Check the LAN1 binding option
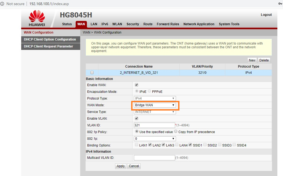 point(137,145)
